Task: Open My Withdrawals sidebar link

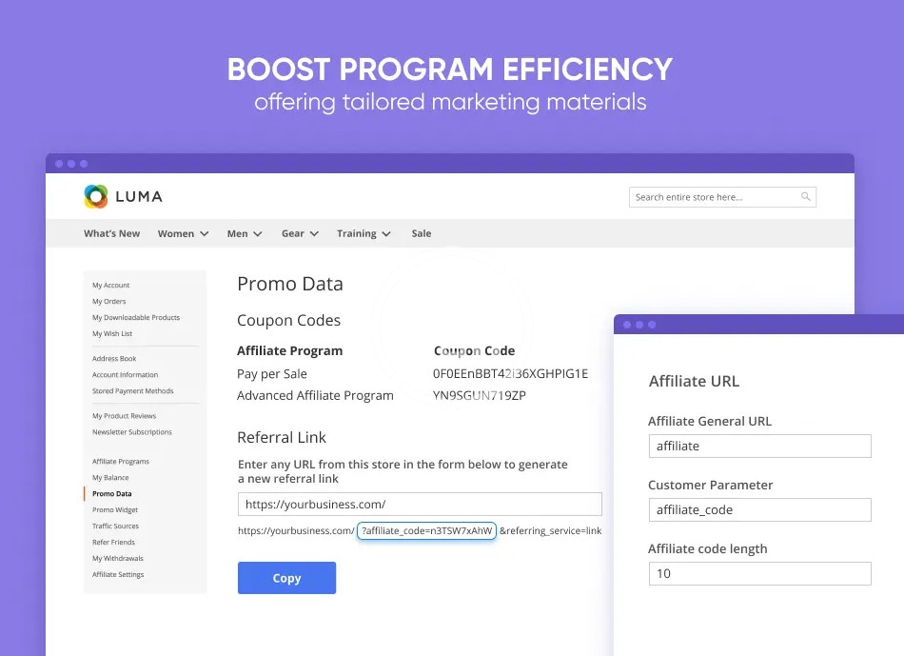Action: (x=118, y=559)
